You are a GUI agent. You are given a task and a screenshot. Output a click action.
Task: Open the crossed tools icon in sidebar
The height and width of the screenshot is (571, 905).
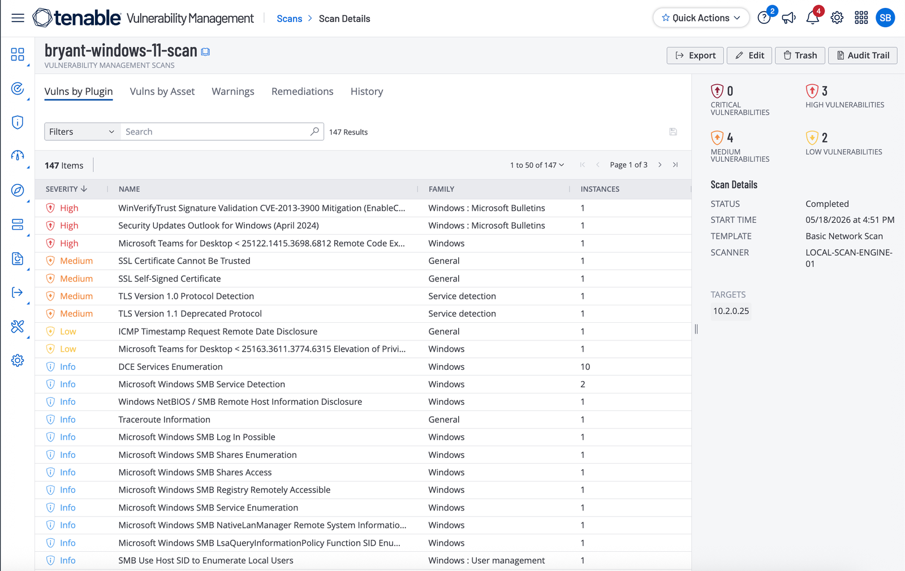pos(18,326)
